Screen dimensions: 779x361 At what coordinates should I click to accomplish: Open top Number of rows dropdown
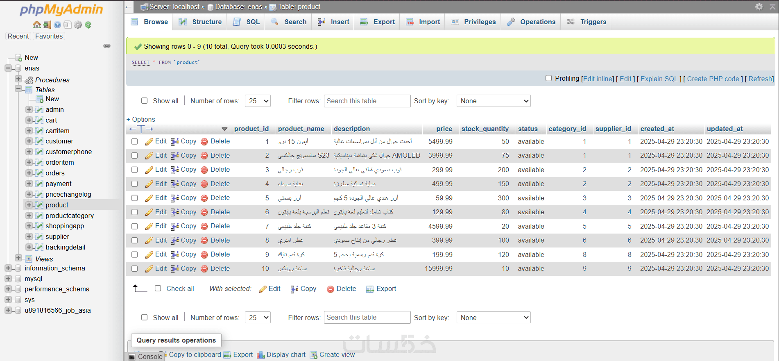pyautogui.click(x=258, y=101)
